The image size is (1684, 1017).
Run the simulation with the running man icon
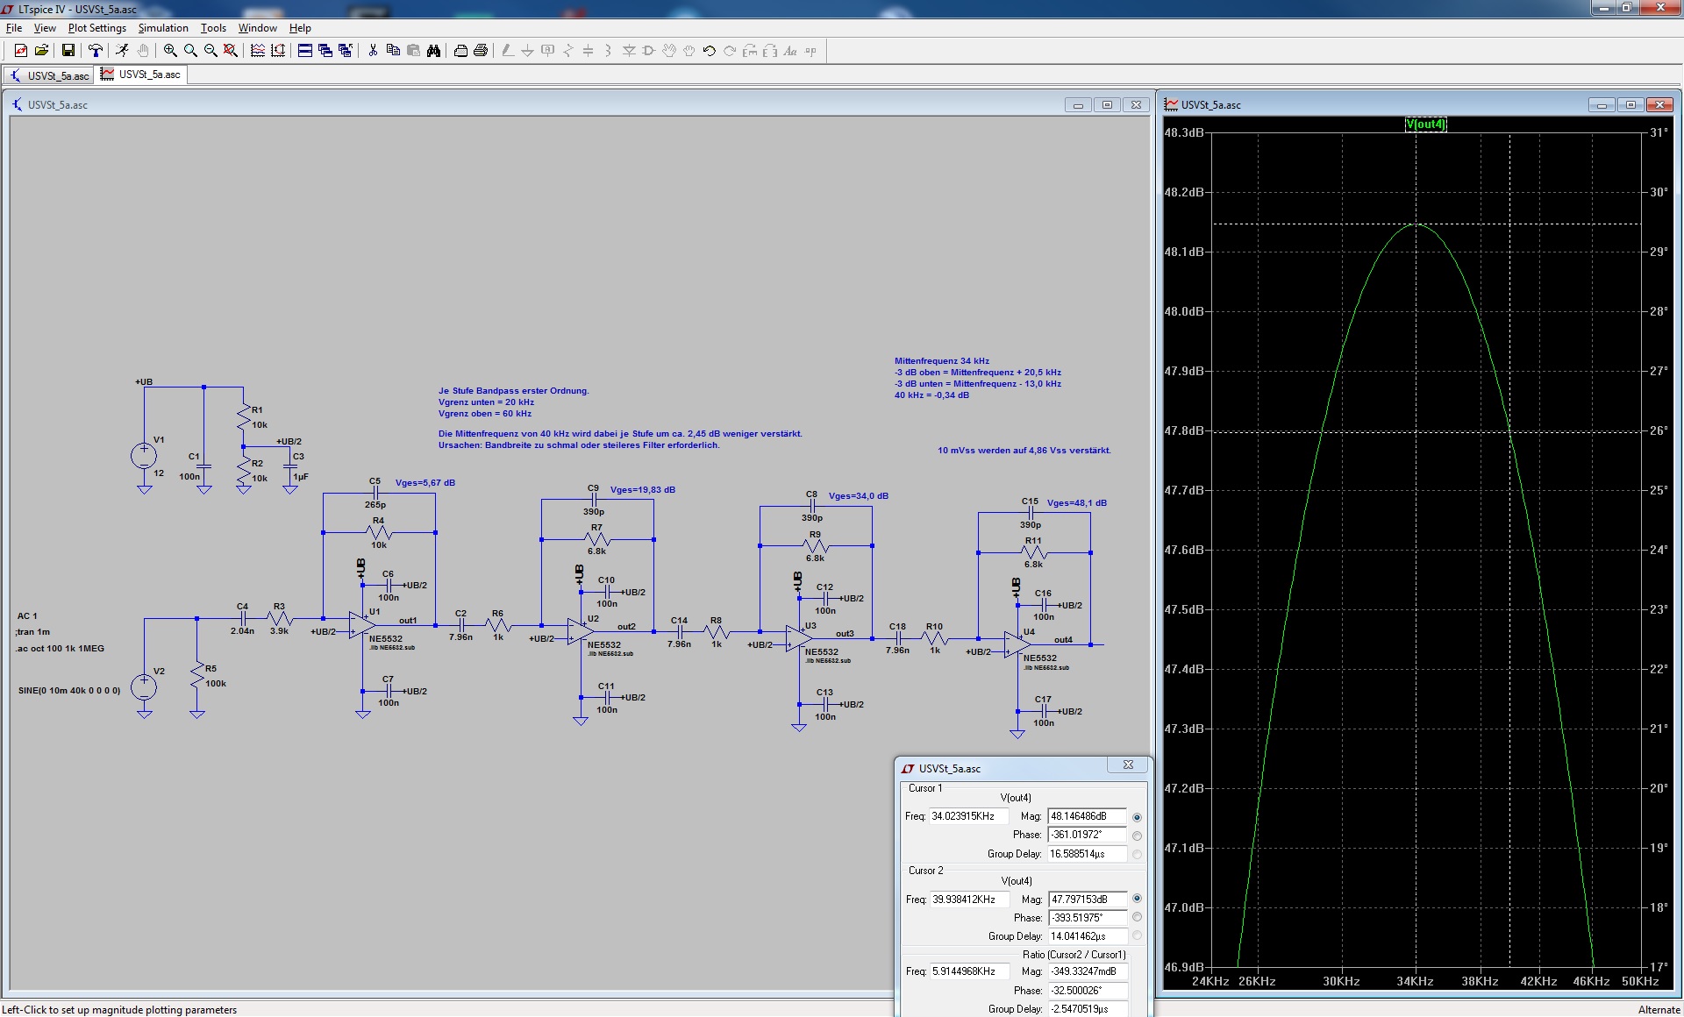point(122,51)
